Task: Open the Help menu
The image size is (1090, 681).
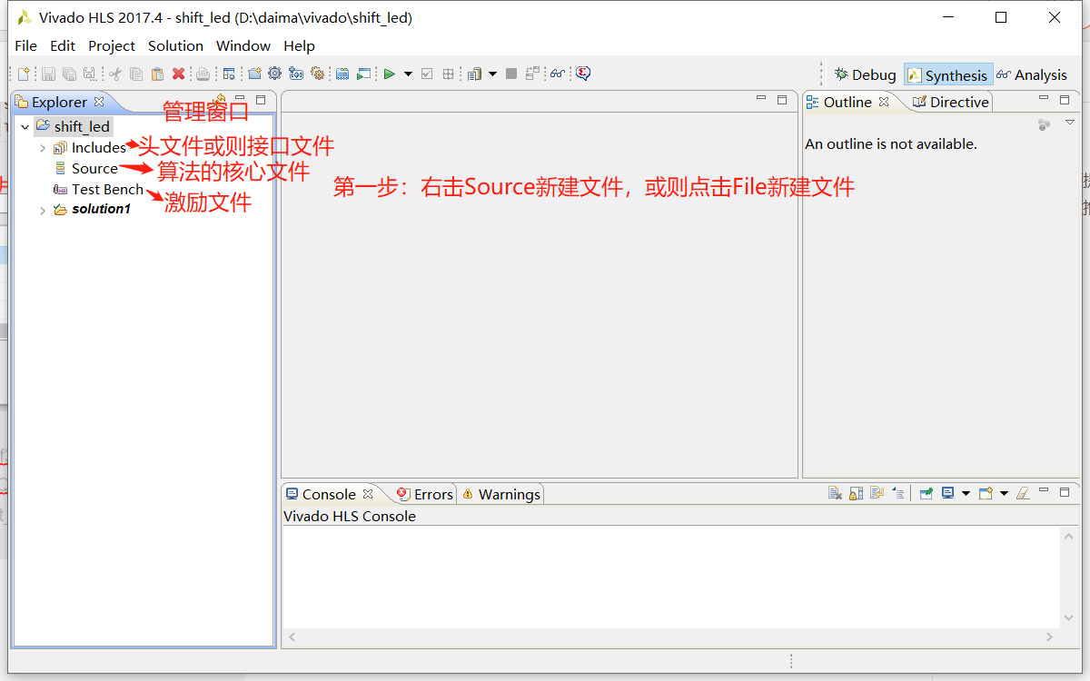Action: (299, 45)
